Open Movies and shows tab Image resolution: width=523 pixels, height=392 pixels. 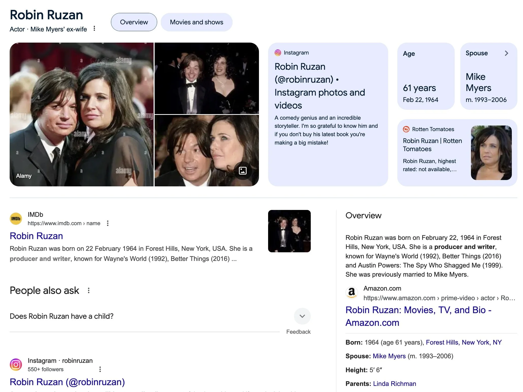tap(197, 22)
